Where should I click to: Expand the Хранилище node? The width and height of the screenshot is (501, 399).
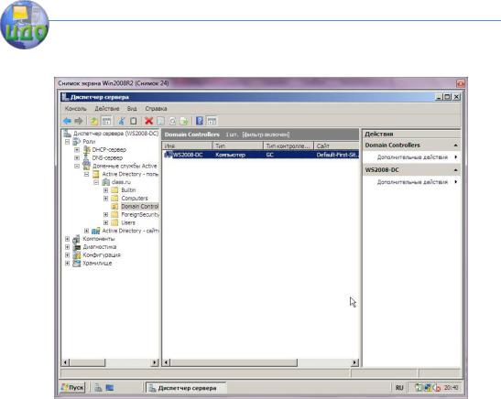click(67, 263)
